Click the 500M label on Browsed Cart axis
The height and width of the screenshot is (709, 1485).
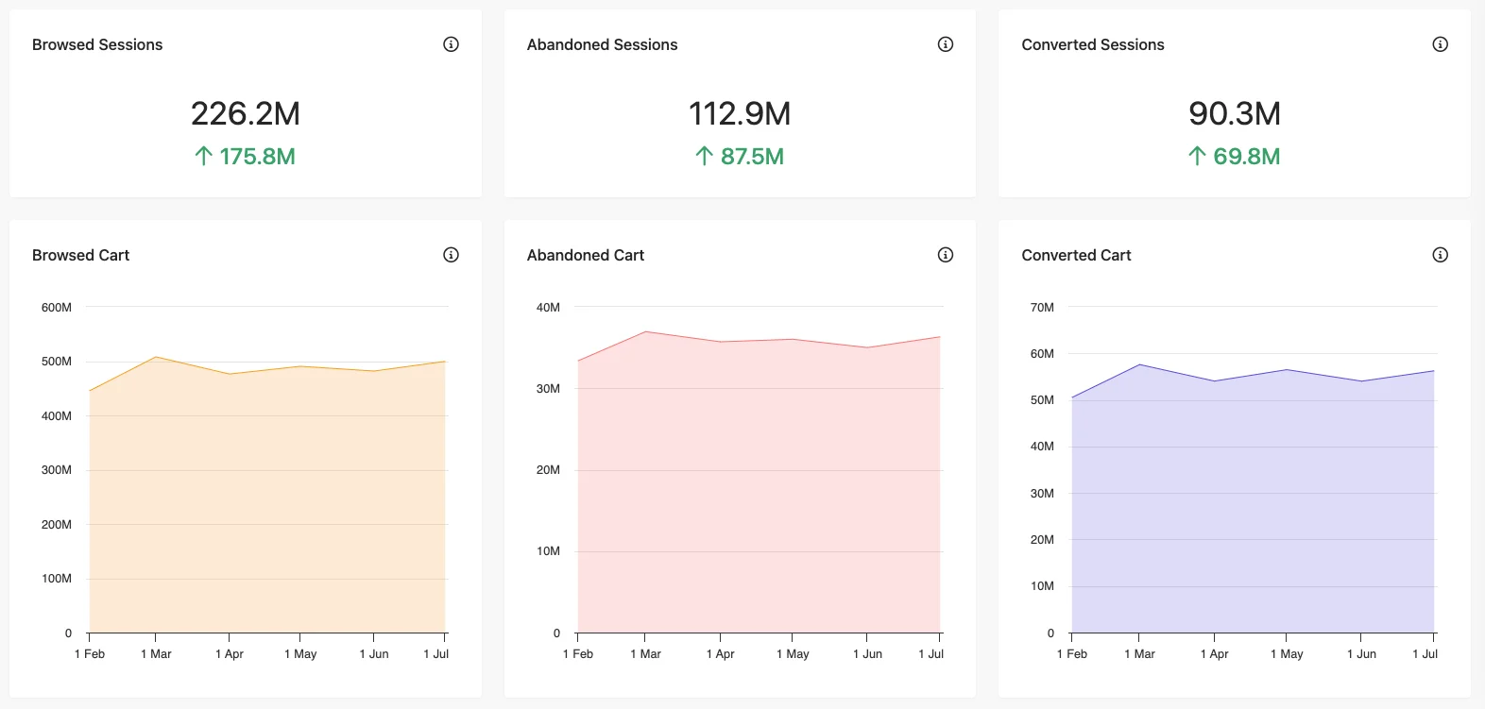pyautogui.click(x=57, y=362)
